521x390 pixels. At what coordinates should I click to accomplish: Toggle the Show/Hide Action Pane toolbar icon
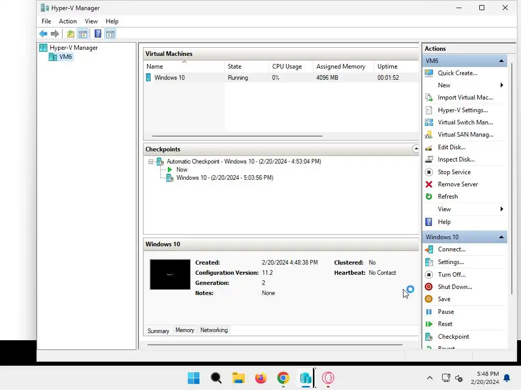pyautogui.click(x=110, y=34)
